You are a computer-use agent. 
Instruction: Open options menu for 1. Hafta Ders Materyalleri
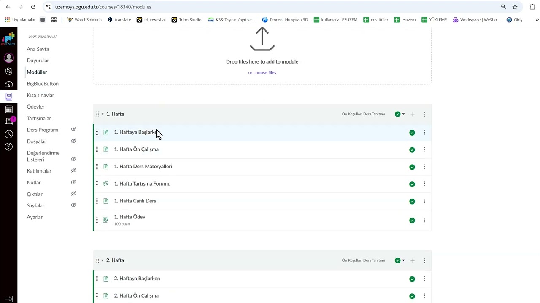(x=424, y=167)
